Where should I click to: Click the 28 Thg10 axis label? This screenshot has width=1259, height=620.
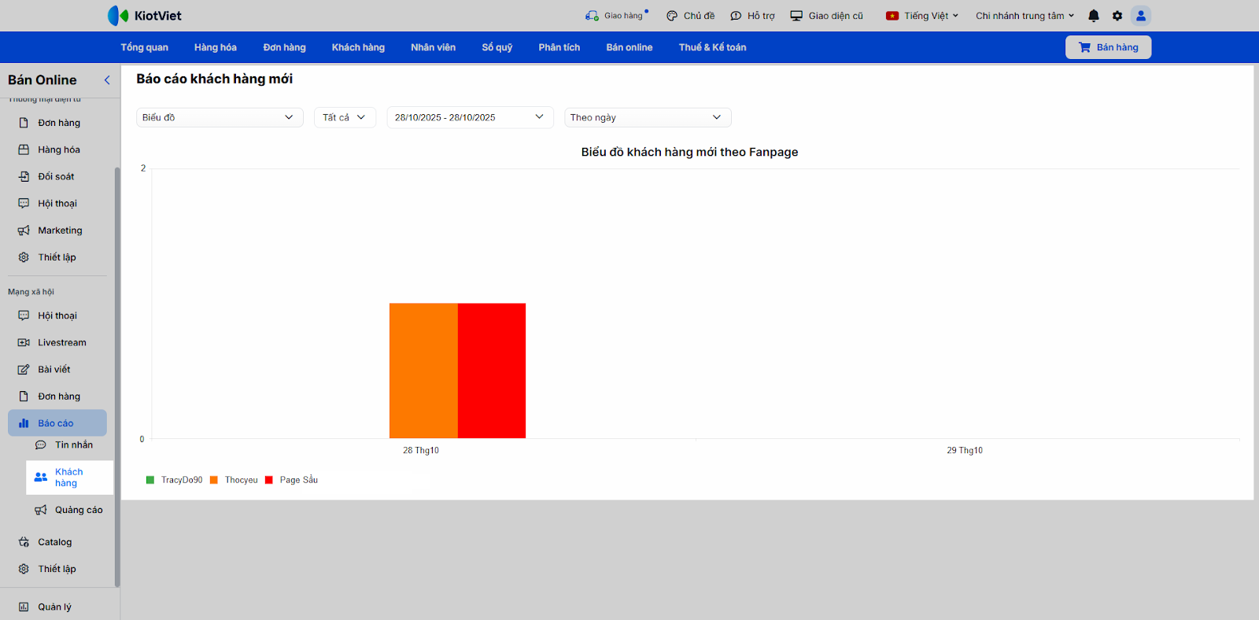pos(421,451)
